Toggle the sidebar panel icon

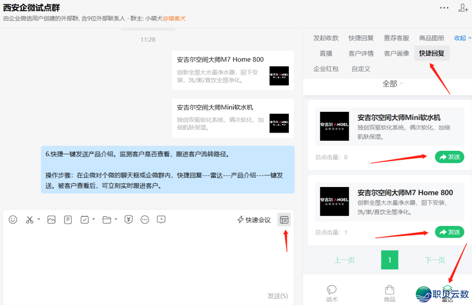(284, 220)
